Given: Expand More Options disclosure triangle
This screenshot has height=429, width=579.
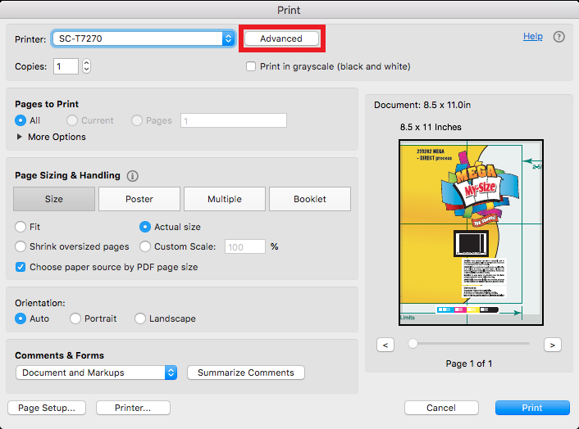Looking at the screenshot, I should click(19, 137).
